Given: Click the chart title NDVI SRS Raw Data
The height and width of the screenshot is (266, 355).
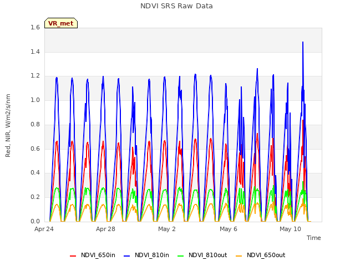Looking at the screenshot, I should pyautogui.click(x=176, y=6).
